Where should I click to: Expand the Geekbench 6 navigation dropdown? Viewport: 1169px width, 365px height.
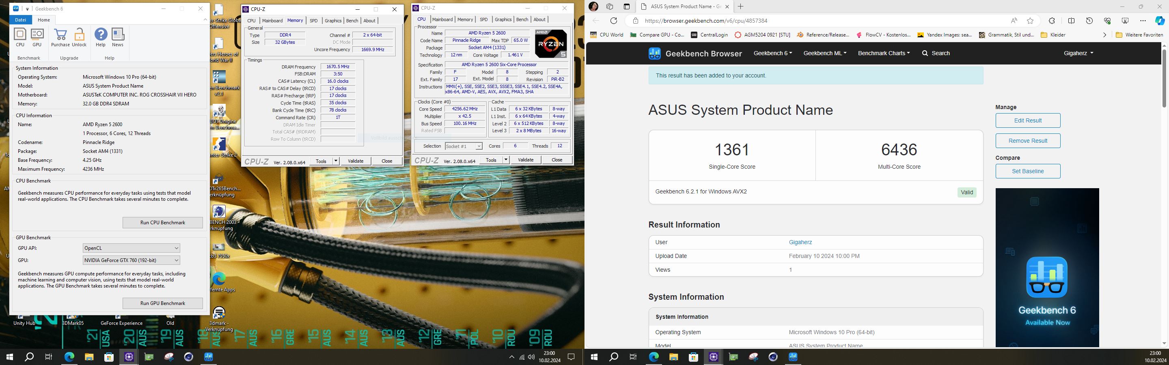[773, 53]
